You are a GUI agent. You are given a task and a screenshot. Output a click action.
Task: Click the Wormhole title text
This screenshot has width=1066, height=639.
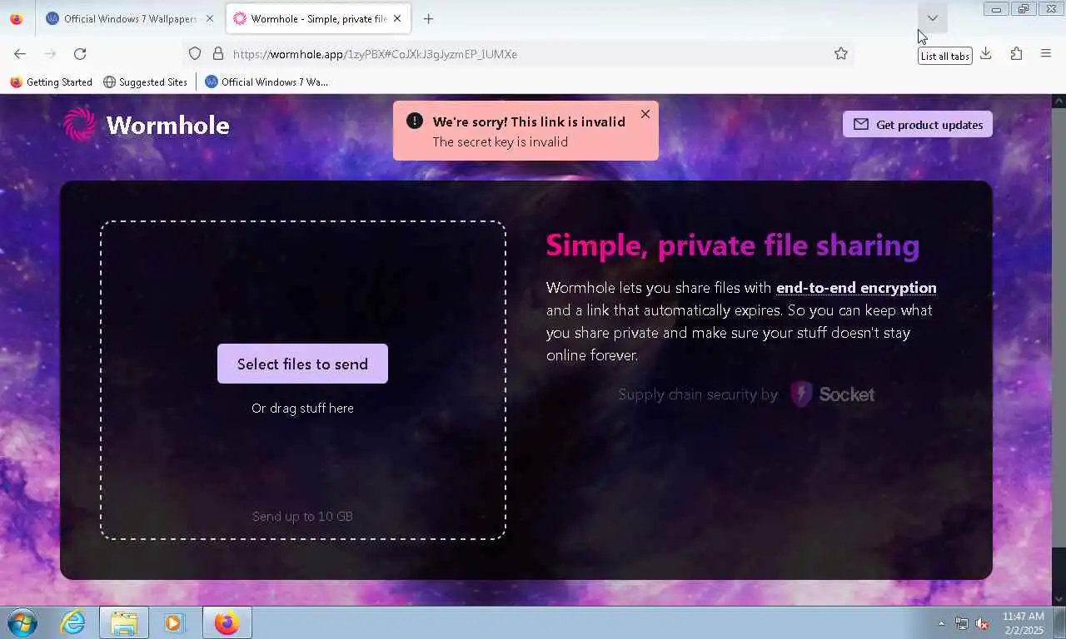[x=167, y=125]
